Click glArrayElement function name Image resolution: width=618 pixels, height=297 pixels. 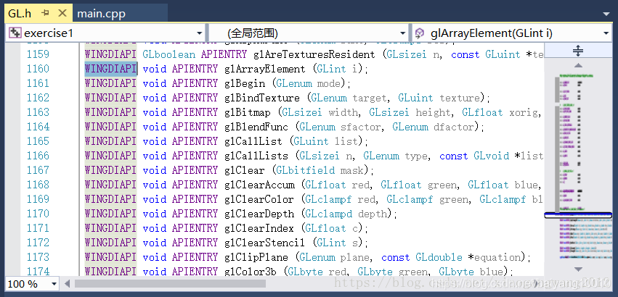pyautogui.click(x=265, y=70)
